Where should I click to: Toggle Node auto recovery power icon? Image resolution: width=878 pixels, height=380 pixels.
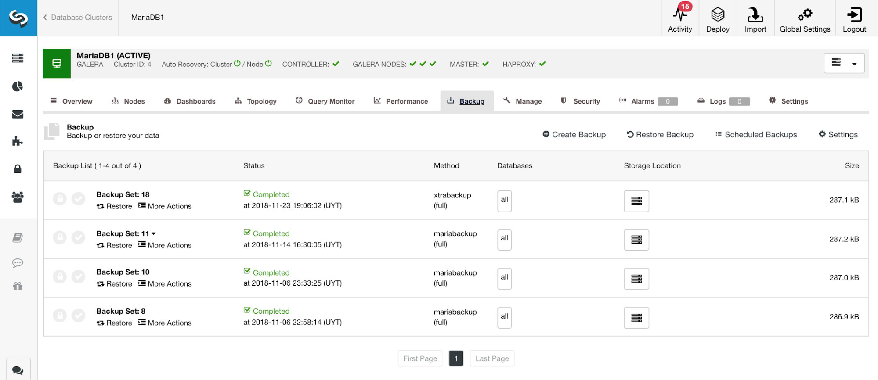(268, 63)
